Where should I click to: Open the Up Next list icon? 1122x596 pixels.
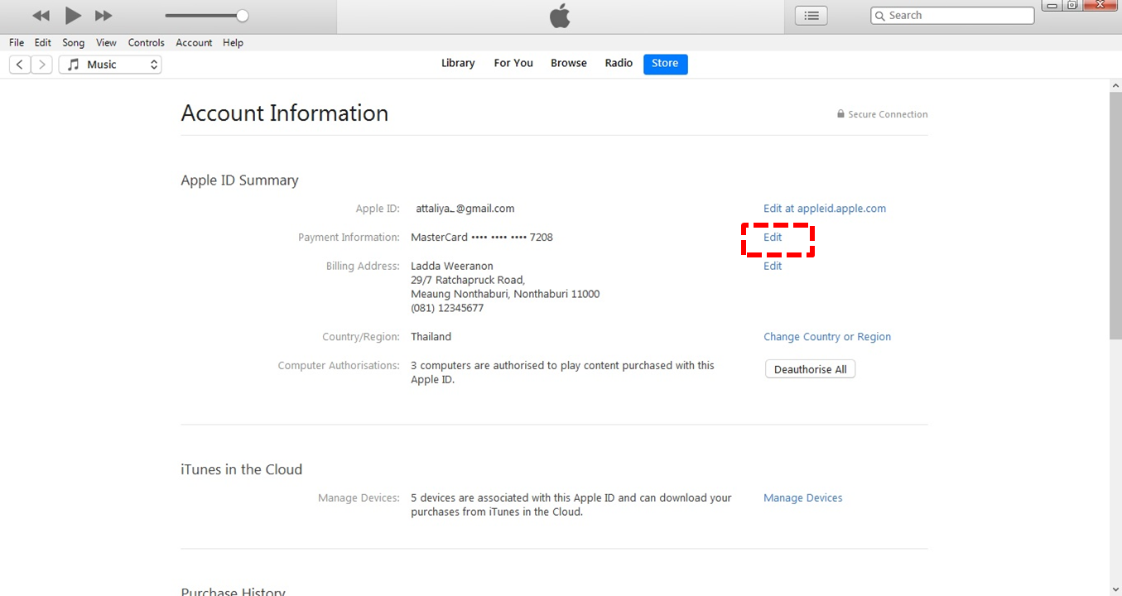pyautogui.click(x=811, y=16)
